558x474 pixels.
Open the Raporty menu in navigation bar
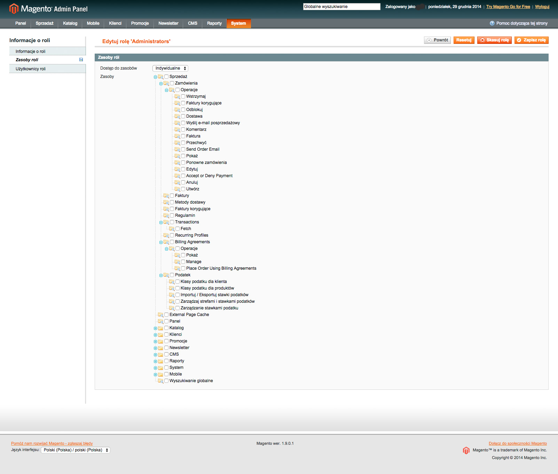pyautogui.click(x=214, y=23)
